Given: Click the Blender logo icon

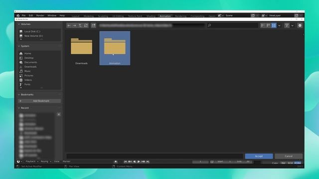Looking at the screenshot, I should 18,15.
